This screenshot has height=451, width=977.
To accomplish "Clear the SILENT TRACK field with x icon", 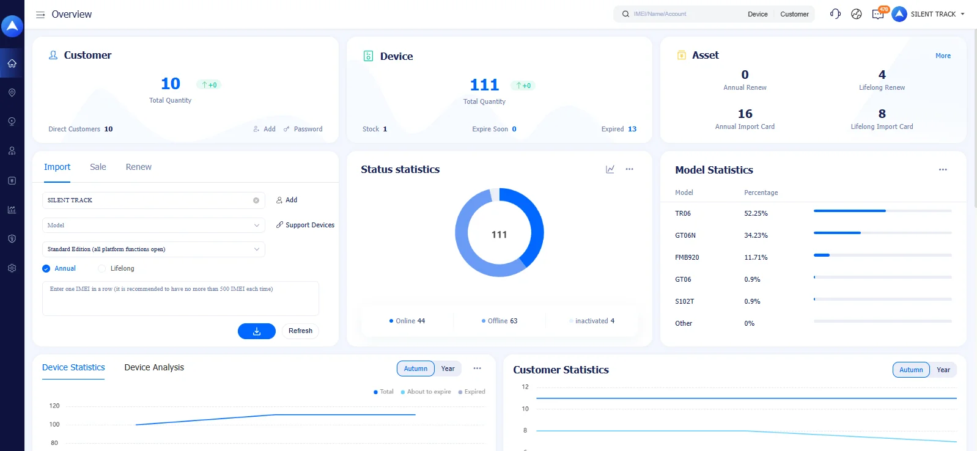I will (256, 200).
